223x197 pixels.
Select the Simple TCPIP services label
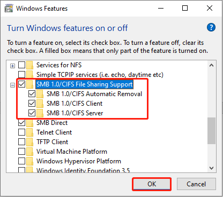tap(100, 75)
